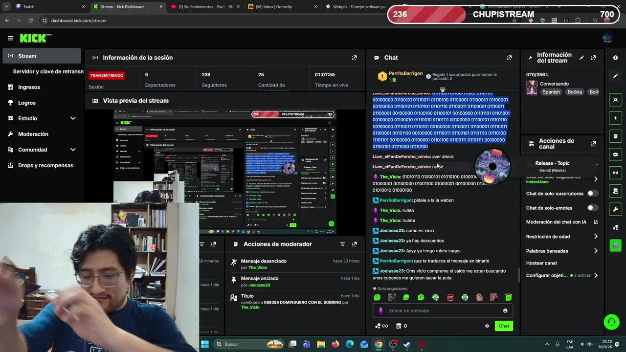Click the taskbar volume icon
This screenshot has height=352, width=626.
[x=589, y=344]
